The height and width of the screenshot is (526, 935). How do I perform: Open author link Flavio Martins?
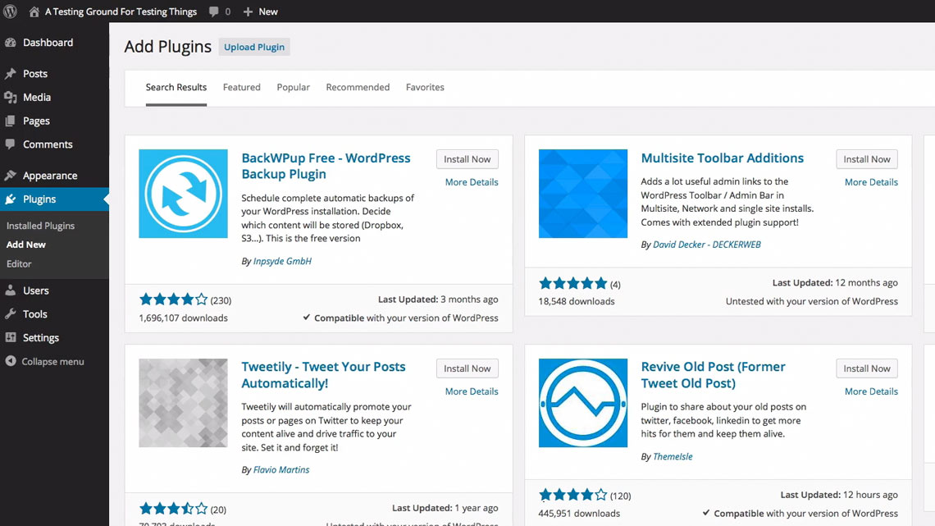coord(281,470)
